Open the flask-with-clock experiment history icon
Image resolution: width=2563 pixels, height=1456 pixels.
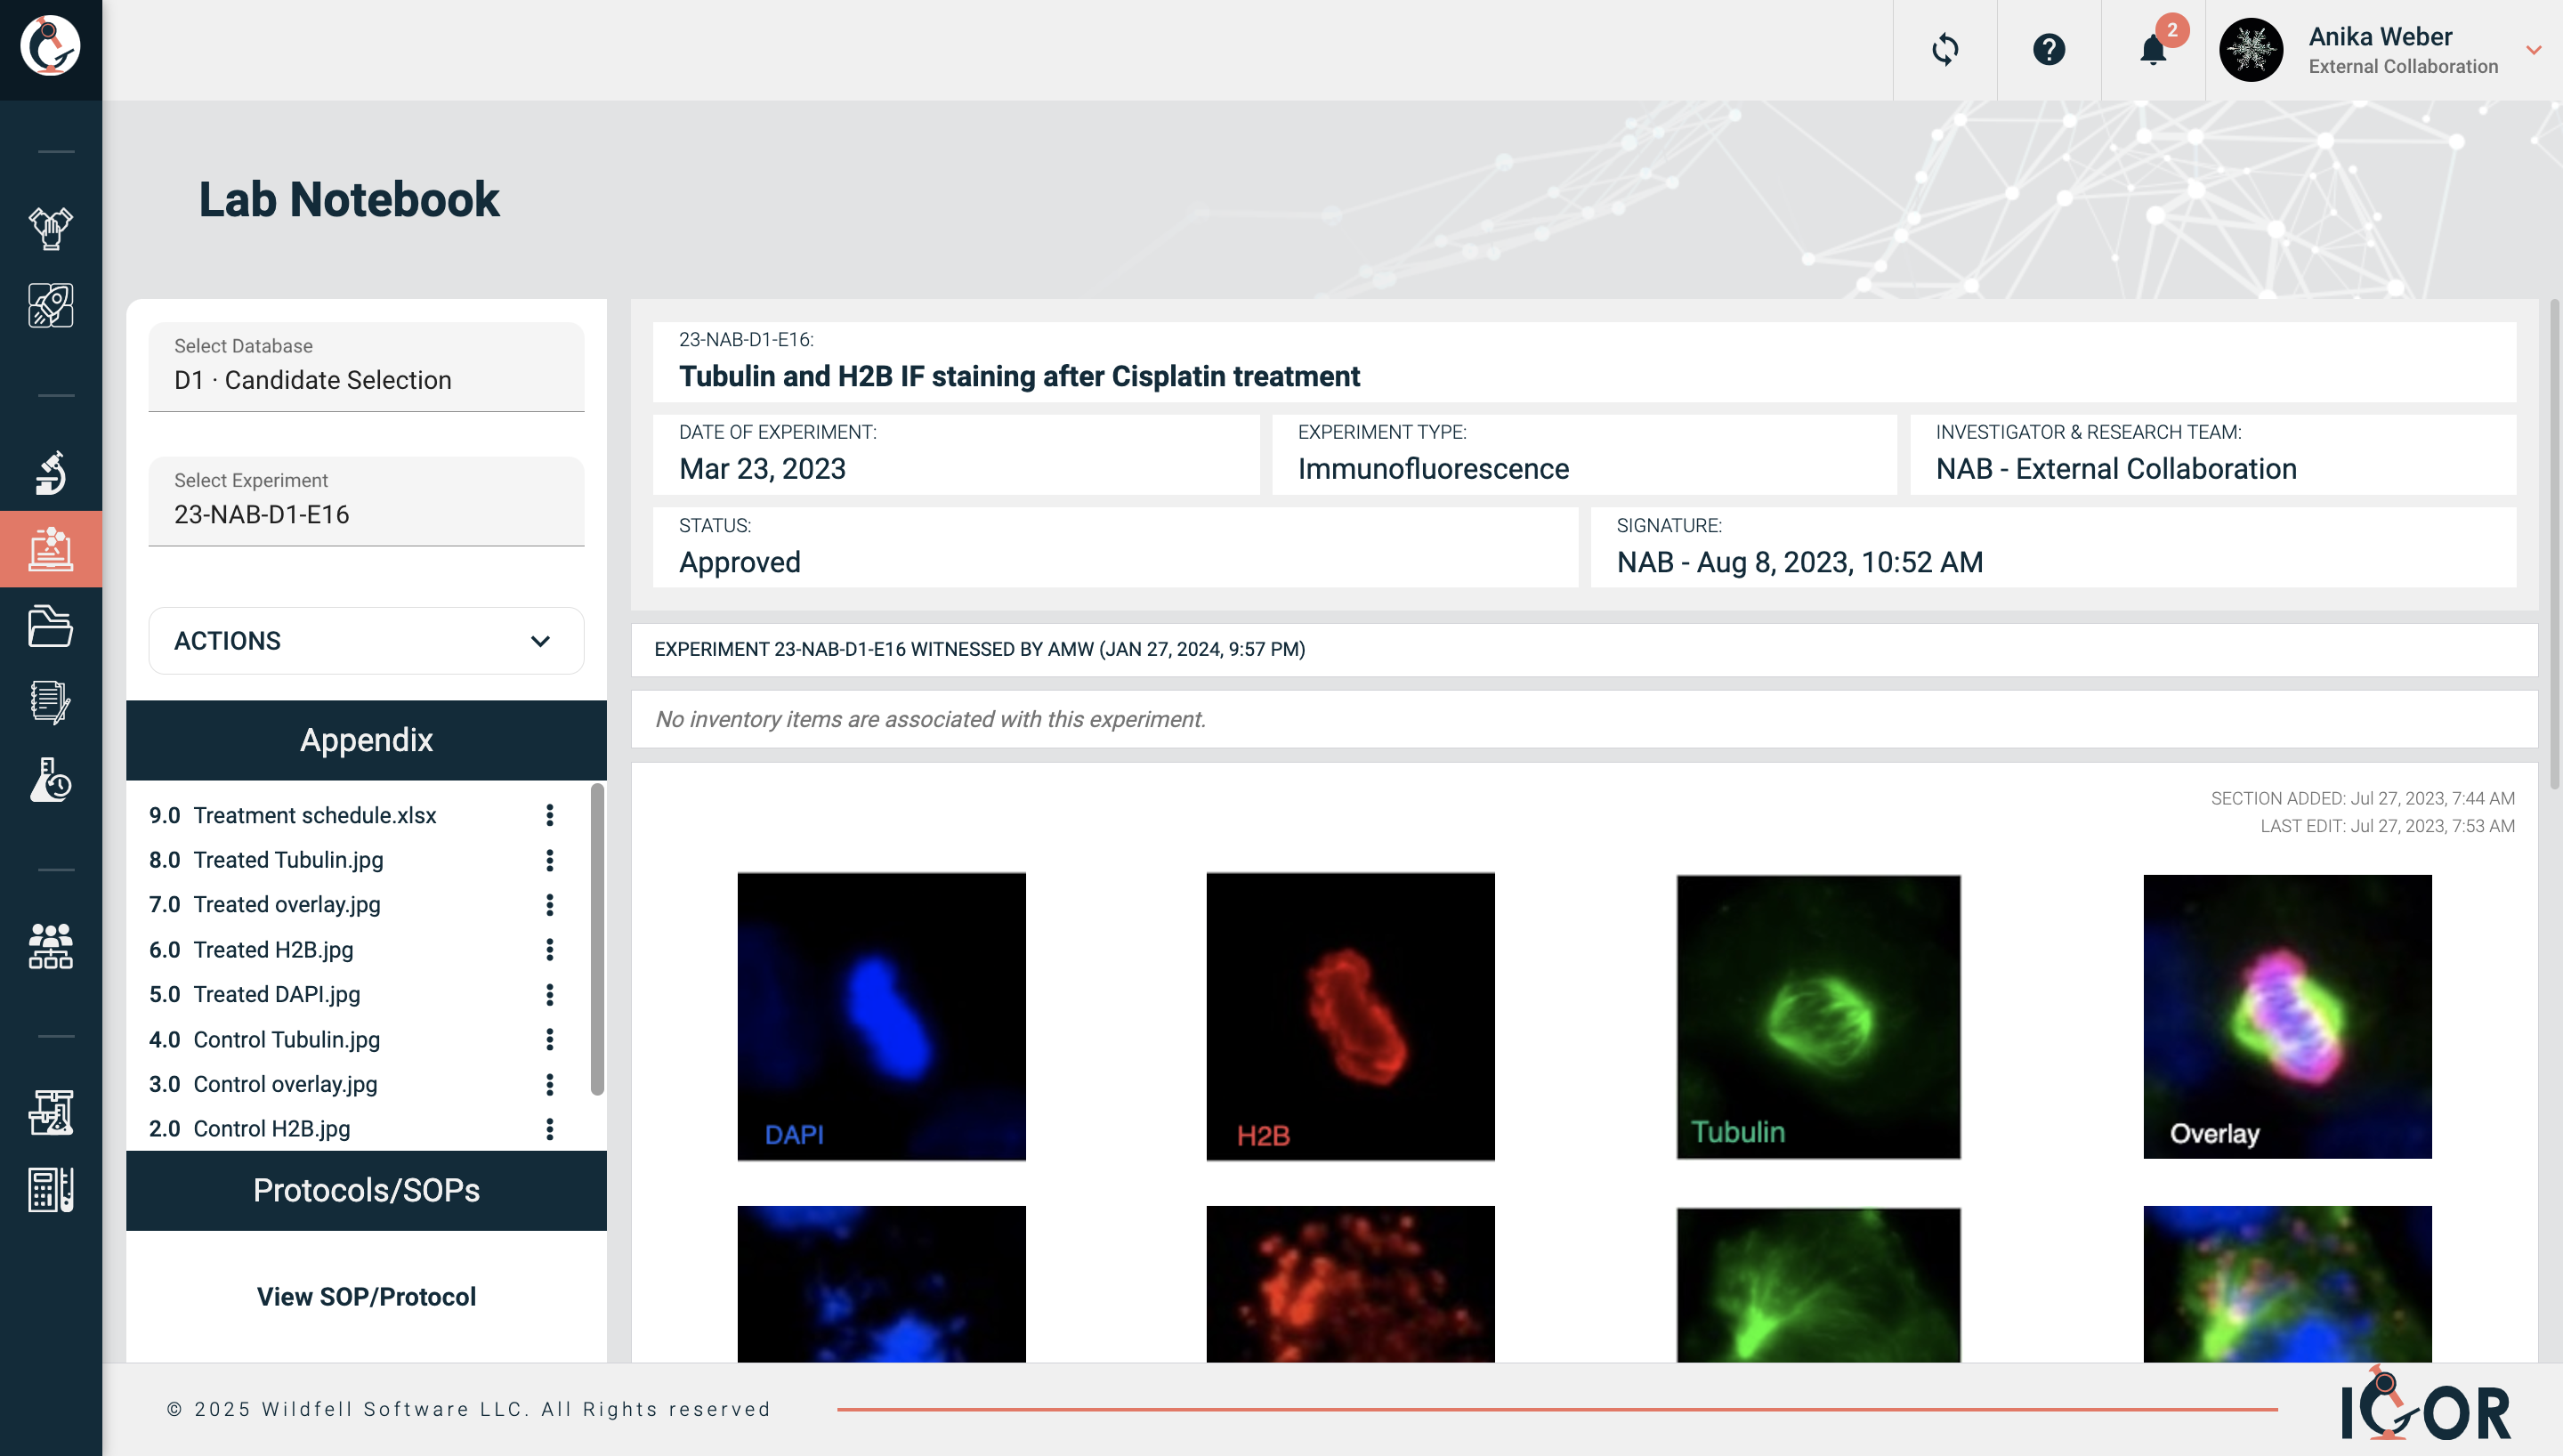tap(50, 781)
